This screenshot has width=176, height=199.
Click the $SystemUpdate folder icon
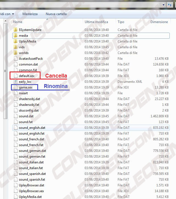tap(15, 30)
